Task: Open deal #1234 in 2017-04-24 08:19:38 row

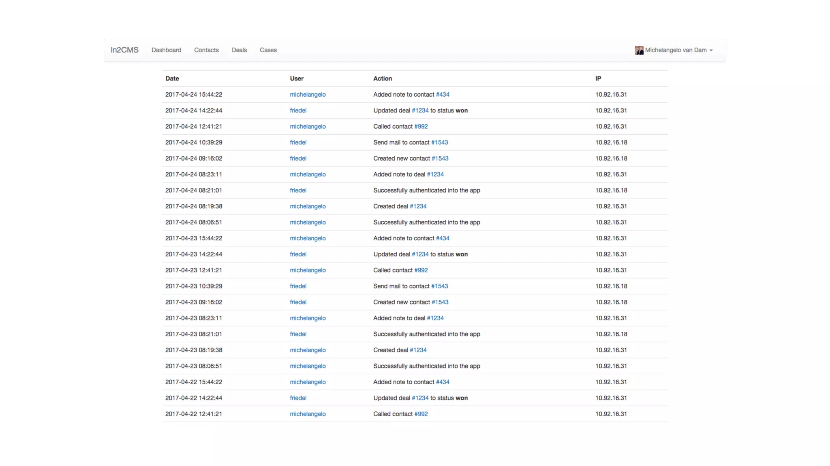Action: click(x=418, y=206)
